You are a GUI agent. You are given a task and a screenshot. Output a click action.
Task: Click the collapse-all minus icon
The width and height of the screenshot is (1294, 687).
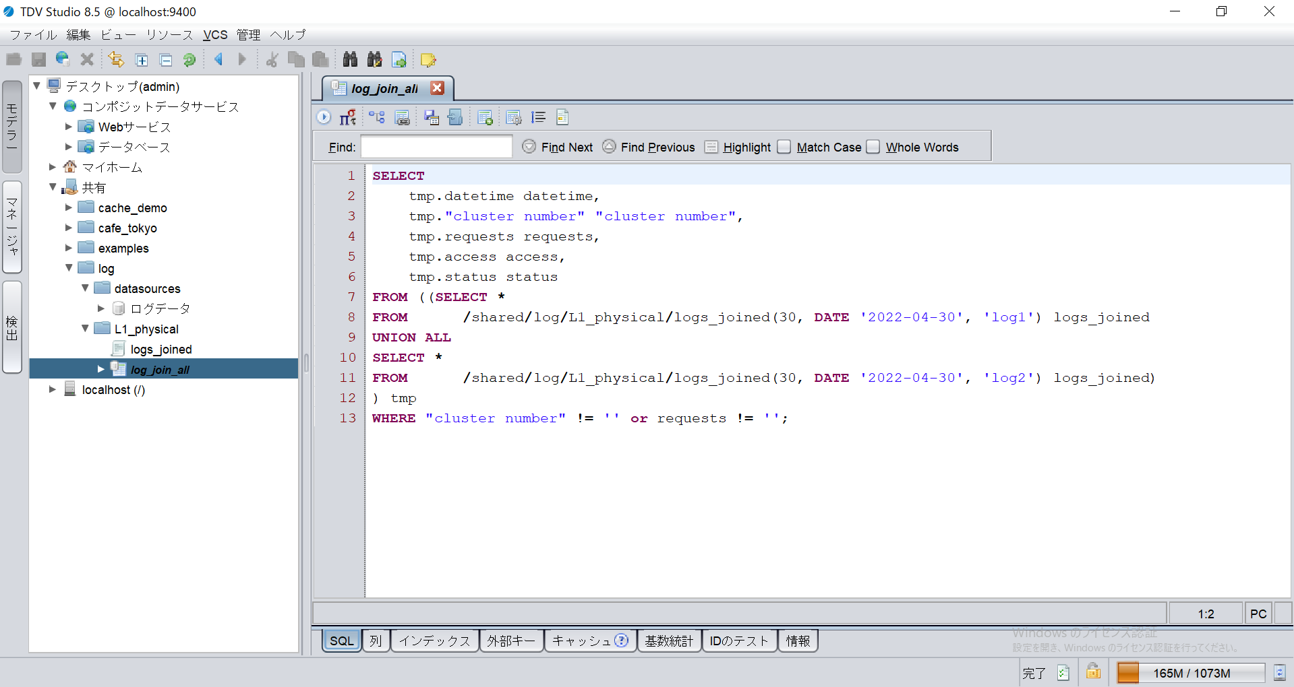point(166,61)
